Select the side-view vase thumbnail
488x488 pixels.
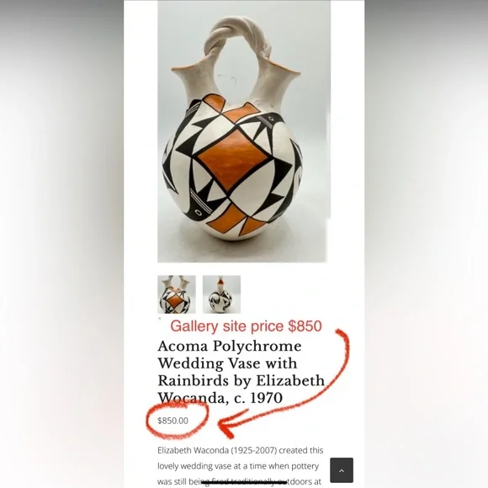pyautogui.click(x=221, y=294)
